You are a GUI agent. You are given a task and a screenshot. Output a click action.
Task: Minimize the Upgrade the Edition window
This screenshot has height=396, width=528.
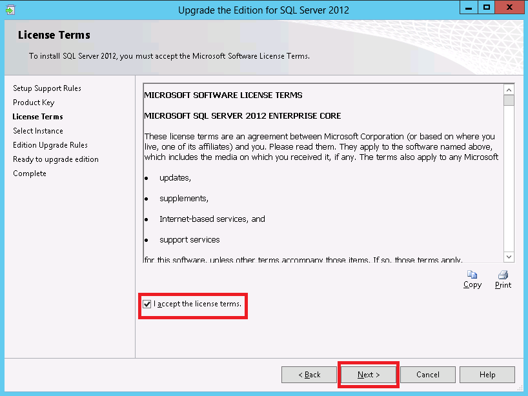click(x=469, y=7)
